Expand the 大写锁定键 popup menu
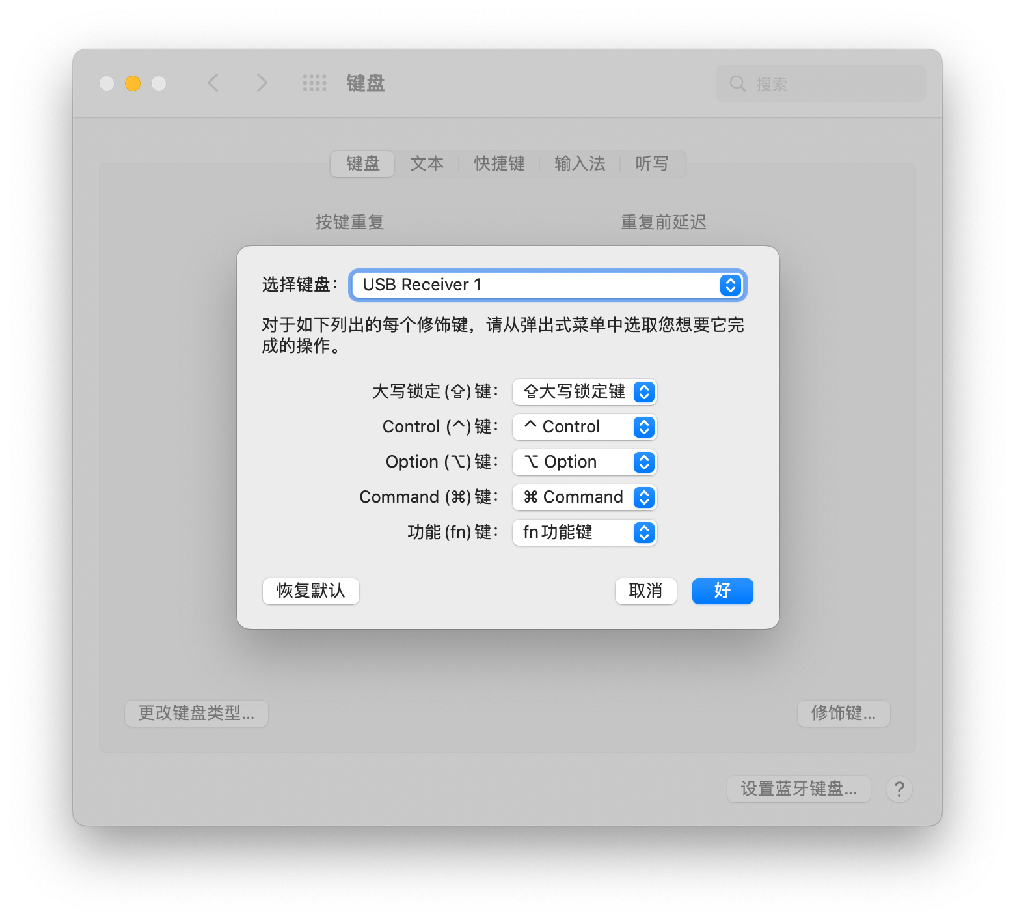The image size is (1015, 922). [x=585, y=392]
